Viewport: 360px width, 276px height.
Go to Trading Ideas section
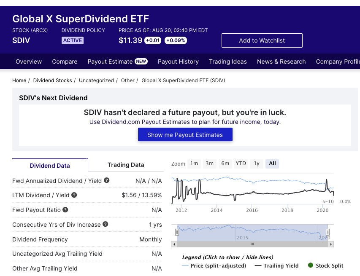pyautogui.click(x=228, y=62)
